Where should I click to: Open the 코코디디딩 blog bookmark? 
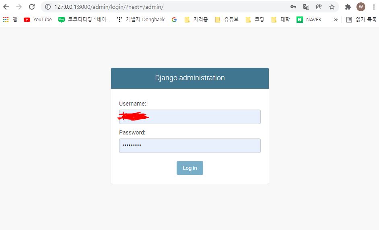pos(84,20)
